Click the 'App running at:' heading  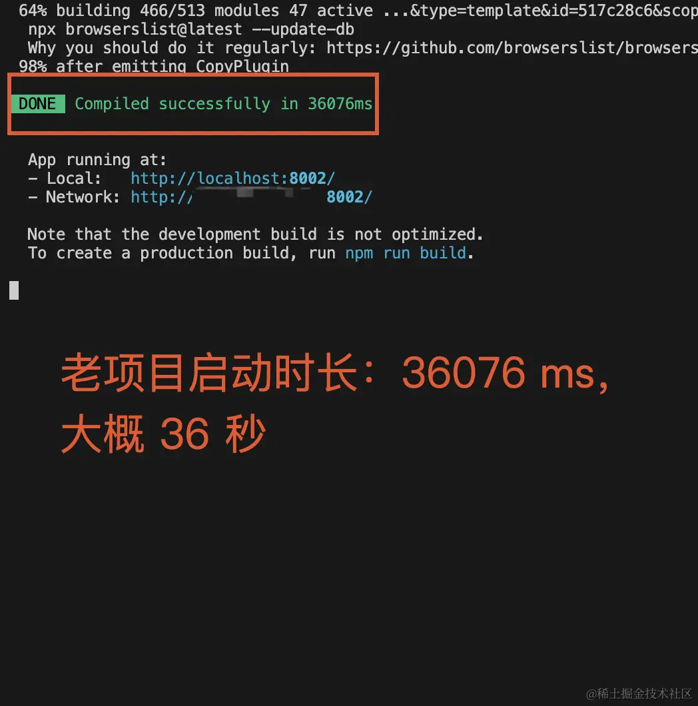[97, 159]
